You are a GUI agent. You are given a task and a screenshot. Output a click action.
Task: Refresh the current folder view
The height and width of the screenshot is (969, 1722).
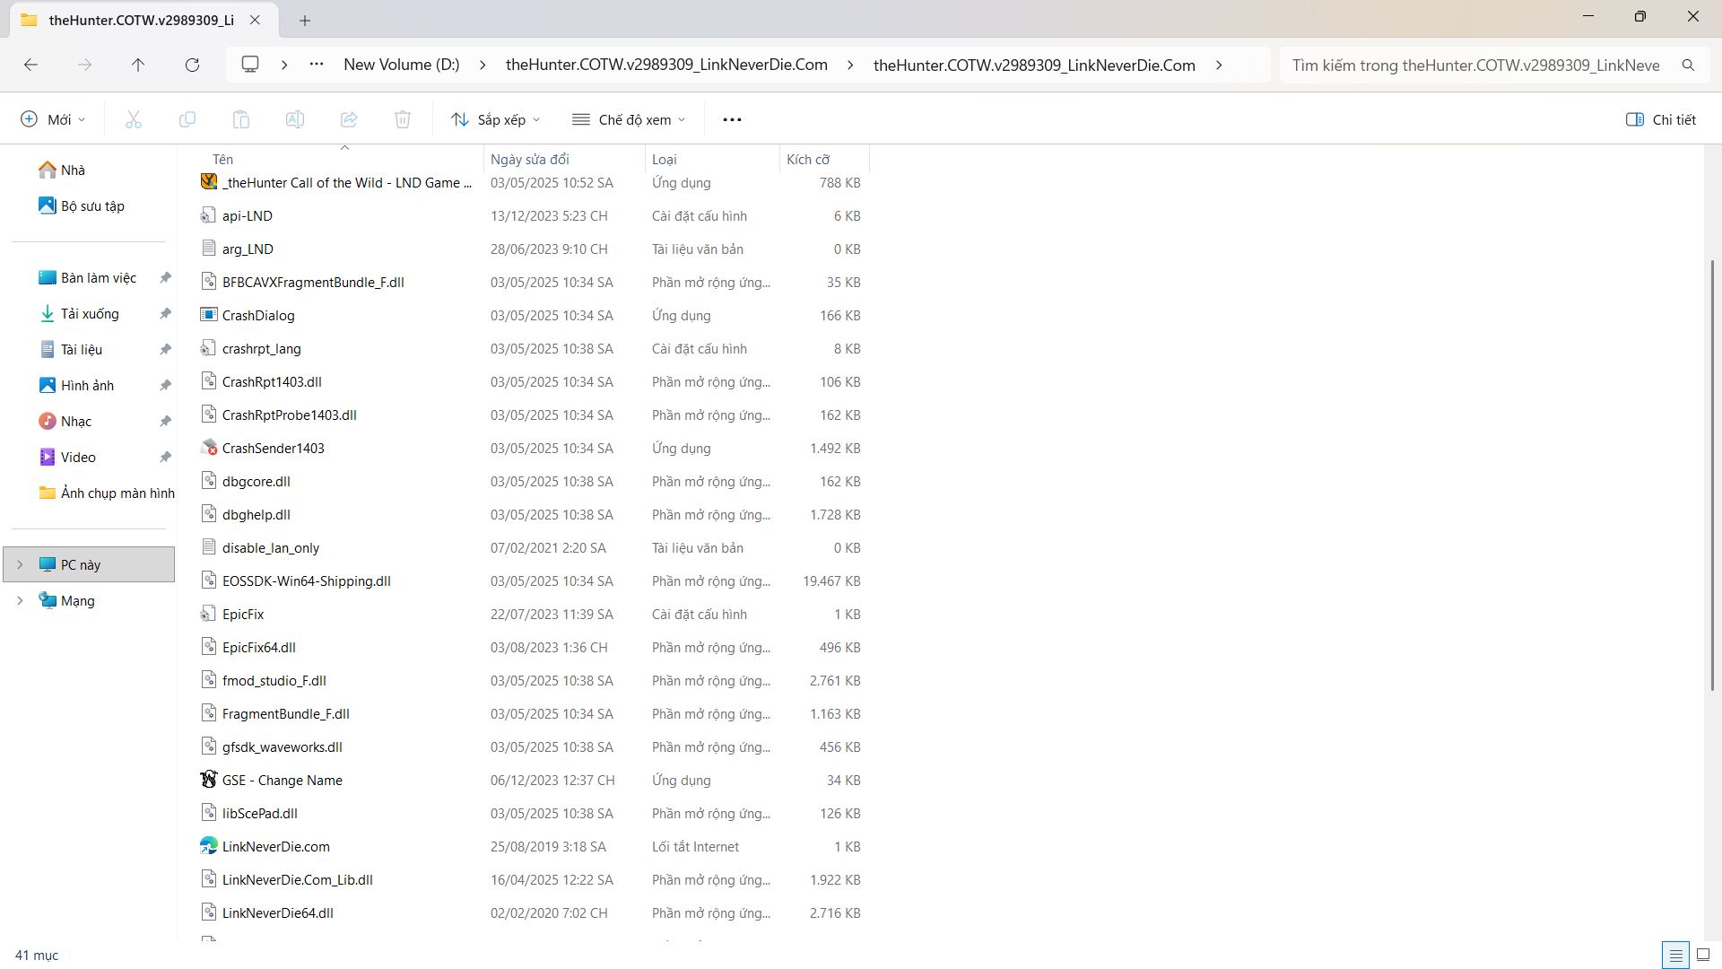point(192,65)
